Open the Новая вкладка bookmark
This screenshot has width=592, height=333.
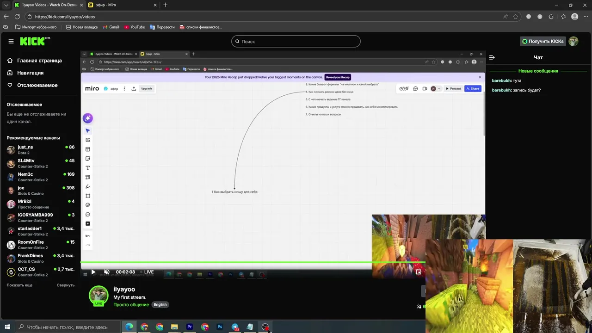(x=82, y=27)
